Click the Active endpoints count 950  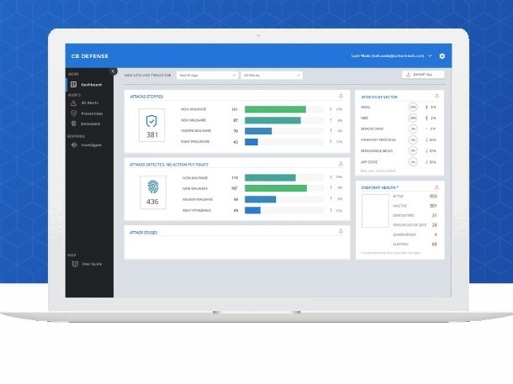coord(433,196)
